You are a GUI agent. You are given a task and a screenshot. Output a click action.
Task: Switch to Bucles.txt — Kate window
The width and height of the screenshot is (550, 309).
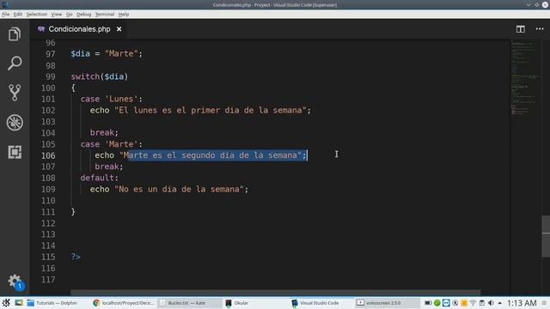click(x=189, y=303)
